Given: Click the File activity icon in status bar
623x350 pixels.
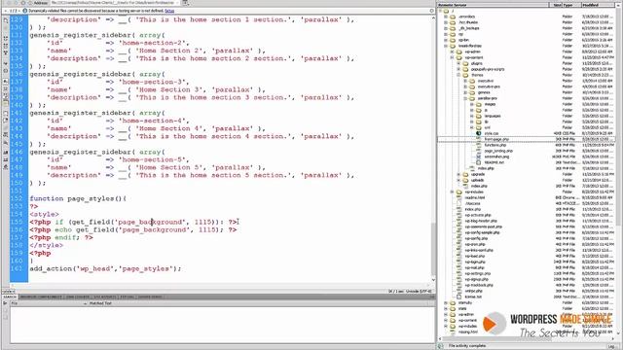Looking at the screenshot, I should click(441, 346).
